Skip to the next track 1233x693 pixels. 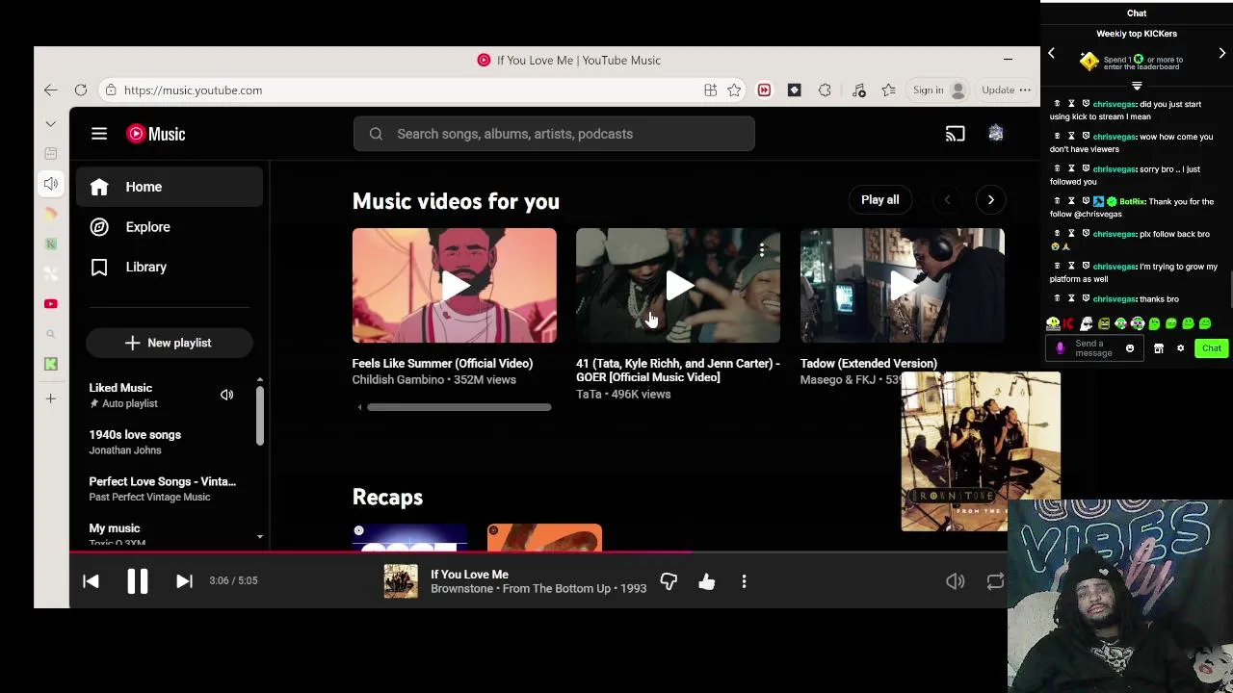(x=184, y=580)
